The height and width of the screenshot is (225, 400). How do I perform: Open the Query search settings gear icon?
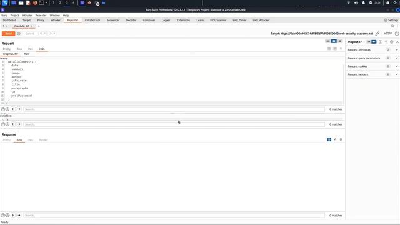click(x=7, y=109)
